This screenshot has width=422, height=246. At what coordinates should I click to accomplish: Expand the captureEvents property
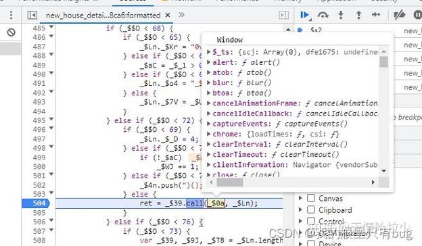click(208, 124)
